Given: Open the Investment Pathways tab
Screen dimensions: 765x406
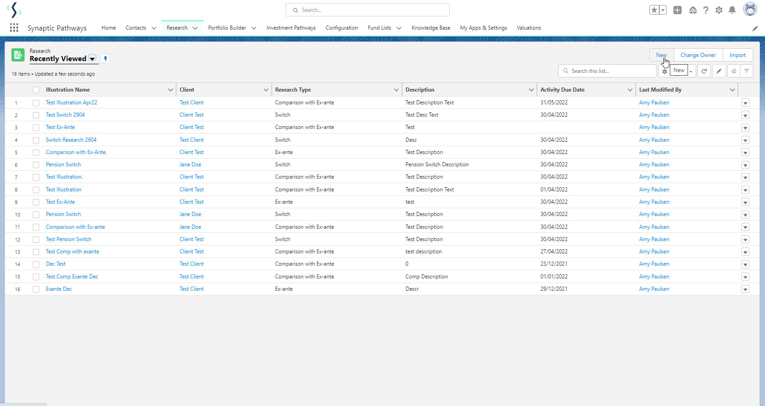Looking at the screenshot, I should [x=291, y=28].
